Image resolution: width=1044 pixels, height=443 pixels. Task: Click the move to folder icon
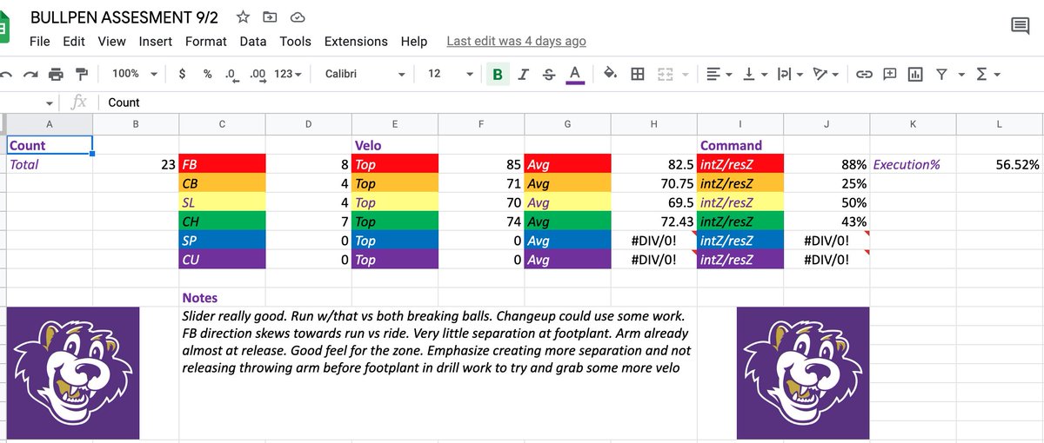271,17
